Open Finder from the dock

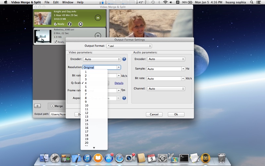pos(44,158)
